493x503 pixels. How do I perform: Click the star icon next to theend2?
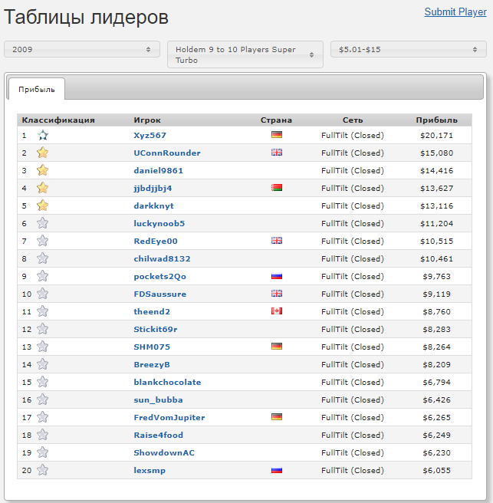pyautogui.click(x=43, y=311)
